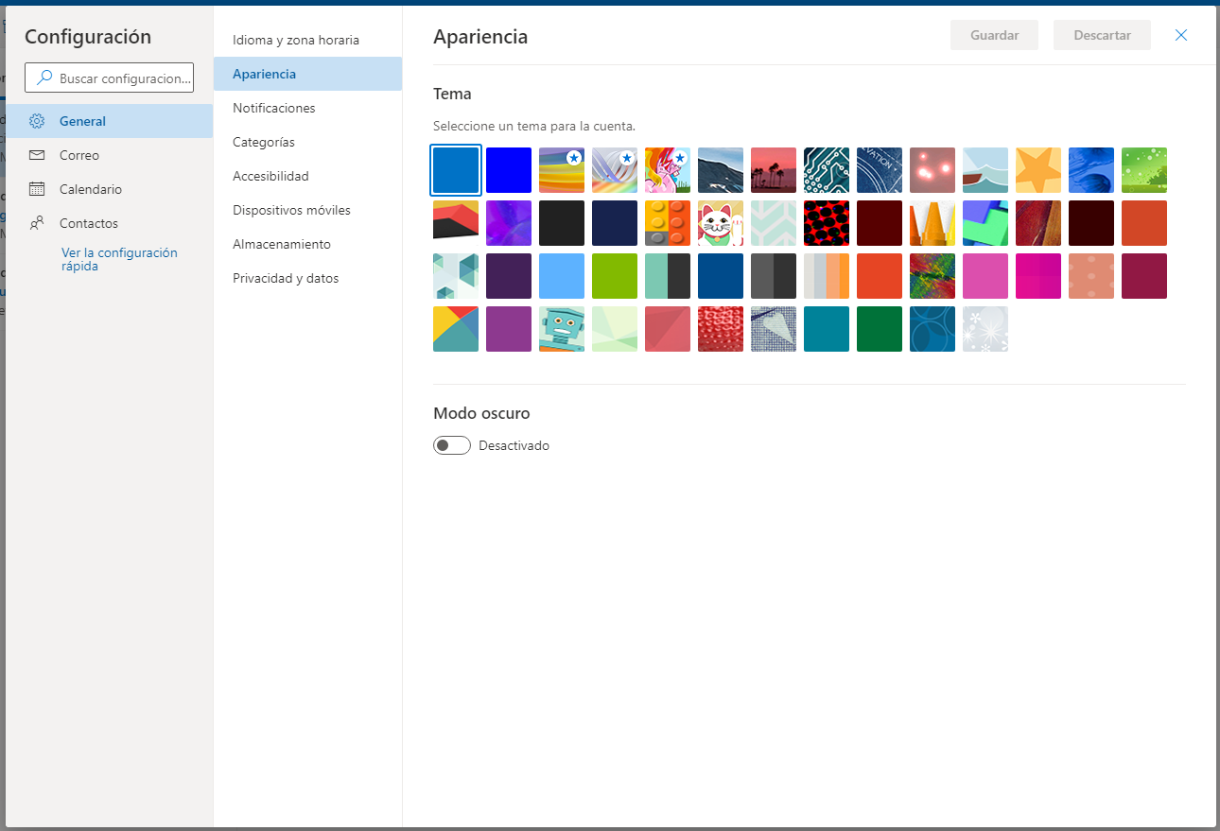Choose the gray and orange stripes theme
The width and height of the screenshot is (1220, 831).
coord(827,276)
